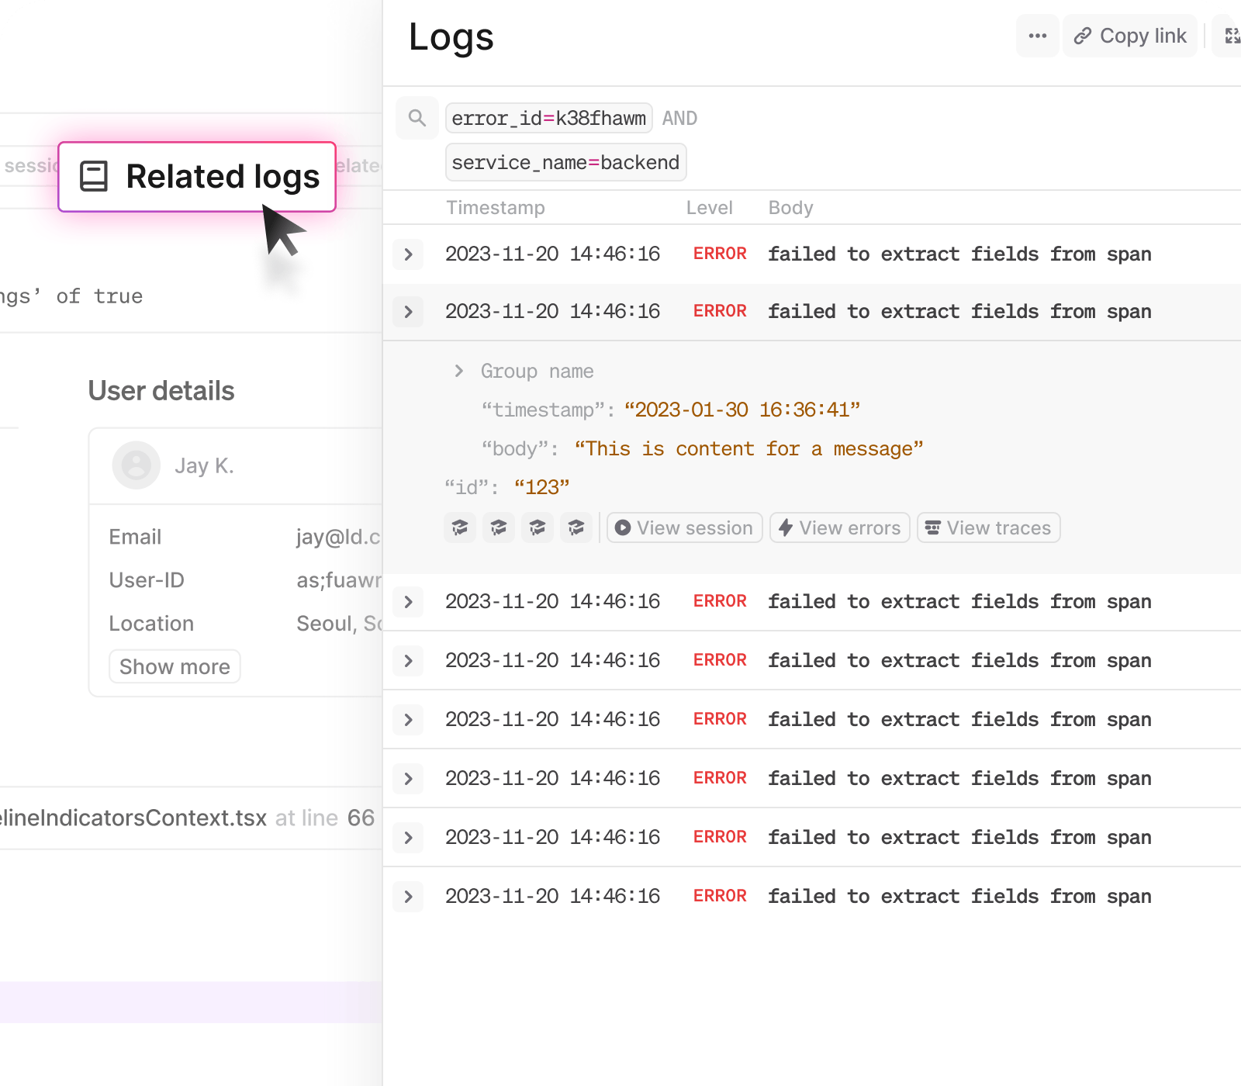Click the last graduation-cap icon in log details
1241x1086 pixels.
click(x=576, y=528)
